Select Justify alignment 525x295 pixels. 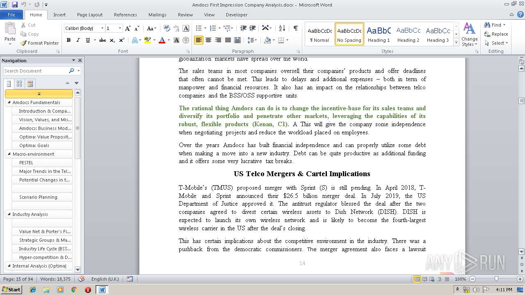[228, 40]
